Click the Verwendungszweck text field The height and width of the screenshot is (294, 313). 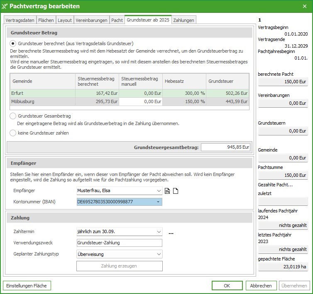click(x=119, y=243)
